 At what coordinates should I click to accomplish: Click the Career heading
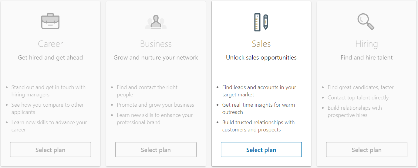point(50,44)
